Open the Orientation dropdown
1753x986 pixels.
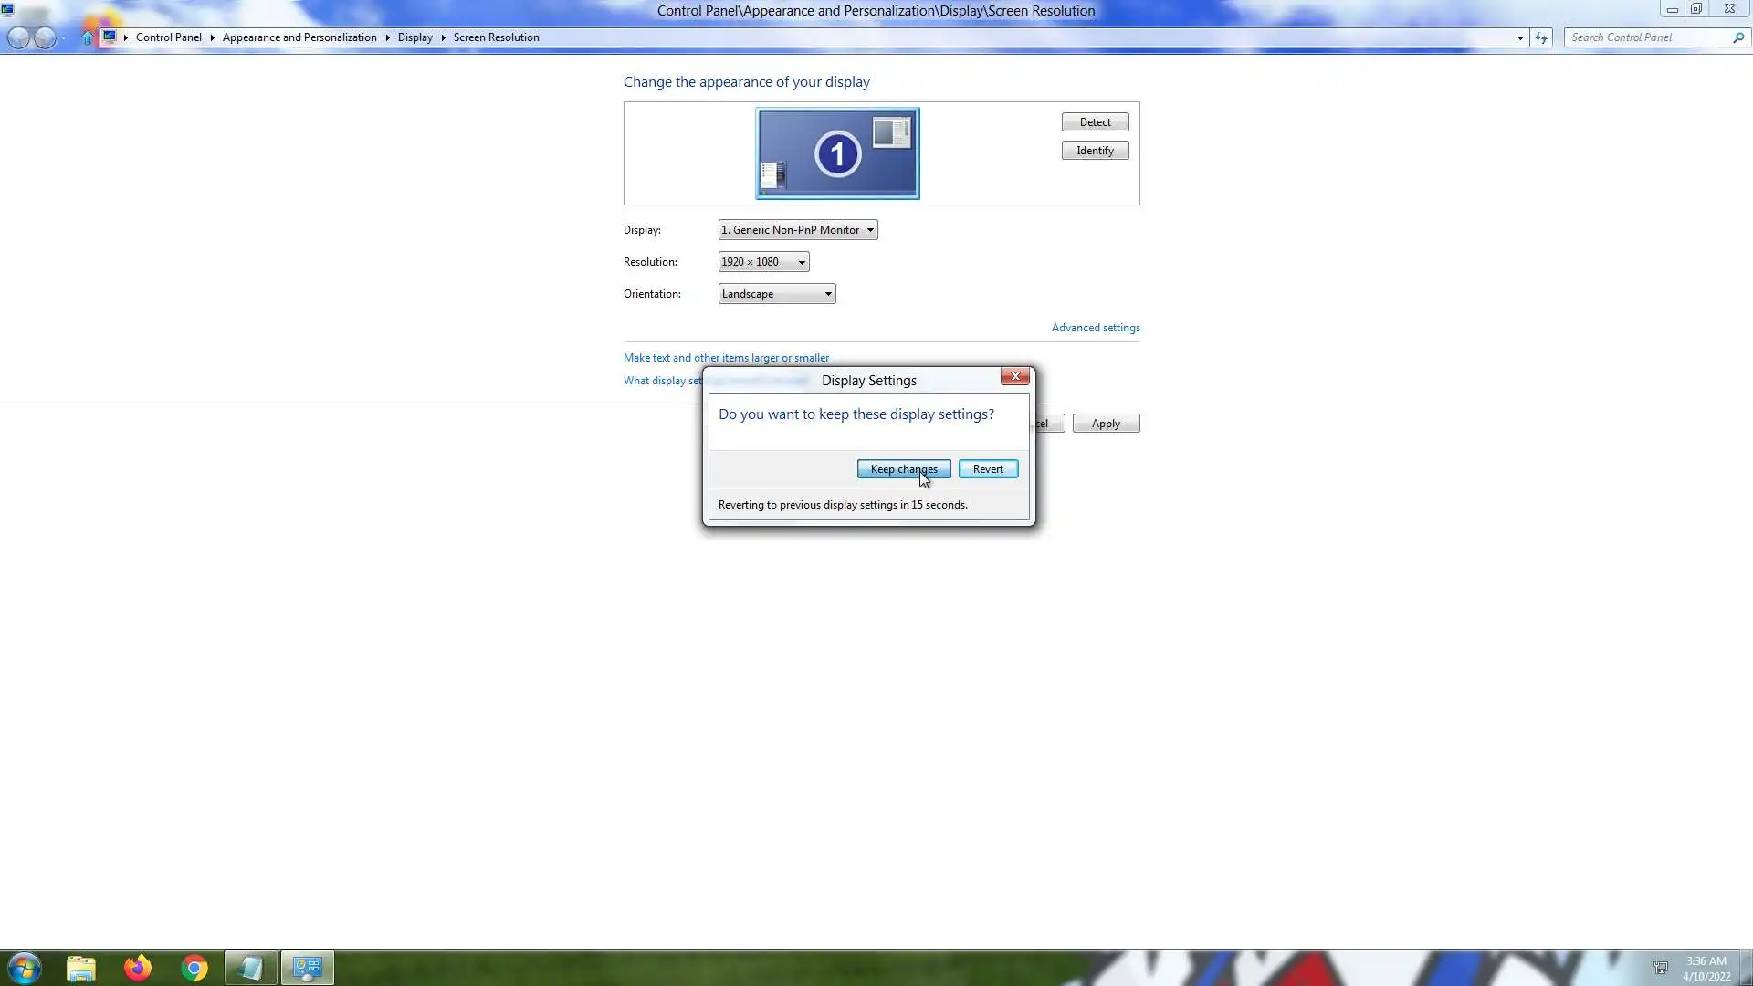[776, 294]
